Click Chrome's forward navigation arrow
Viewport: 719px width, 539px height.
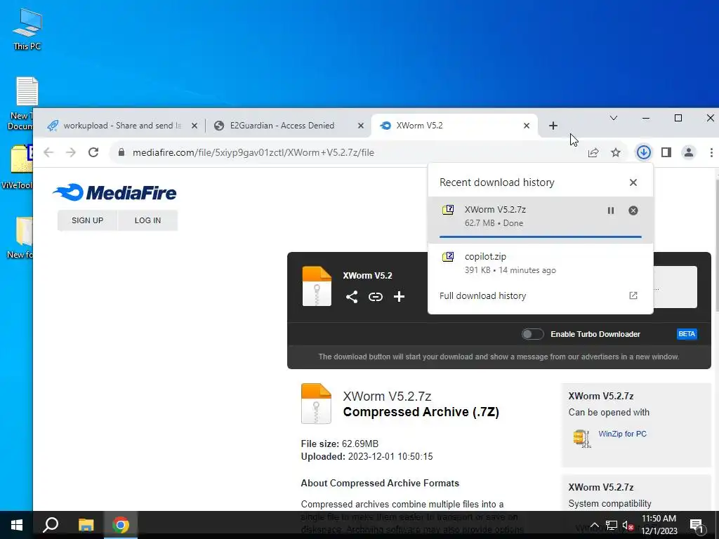tap(71, 152)
